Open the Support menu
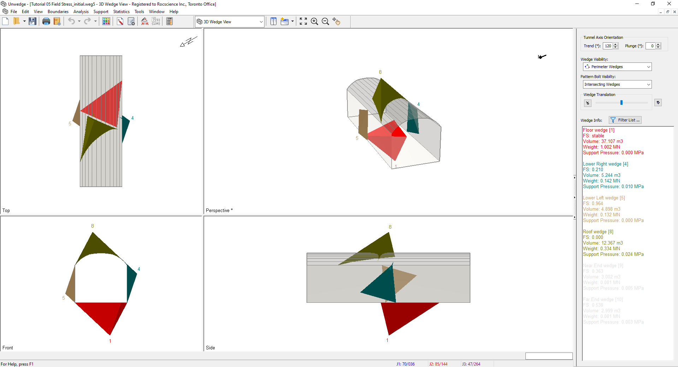Image resolution: width=678 pixels, height=367 pixels. tap(101, 12)
